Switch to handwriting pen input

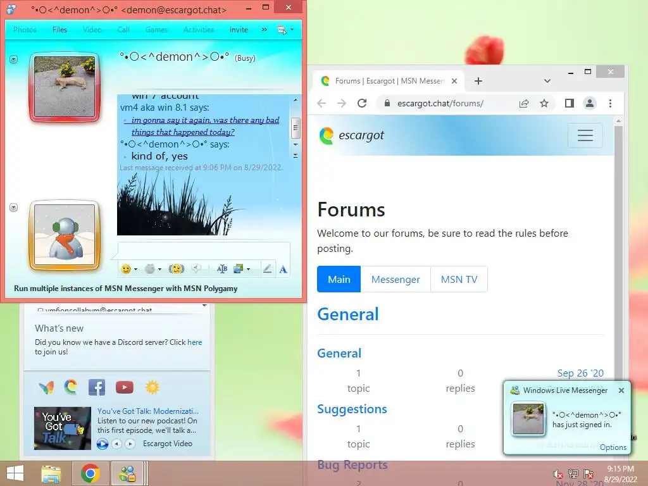[268, 269]
